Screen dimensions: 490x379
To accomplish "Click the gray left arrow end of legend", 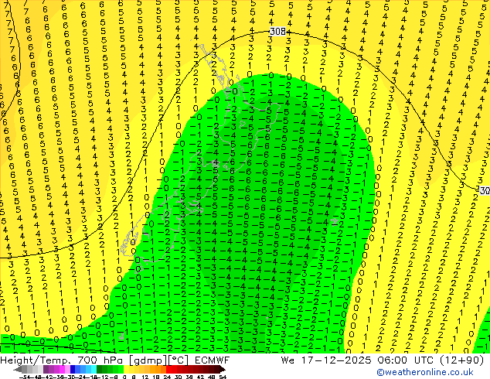I will (x=17, y=369).
